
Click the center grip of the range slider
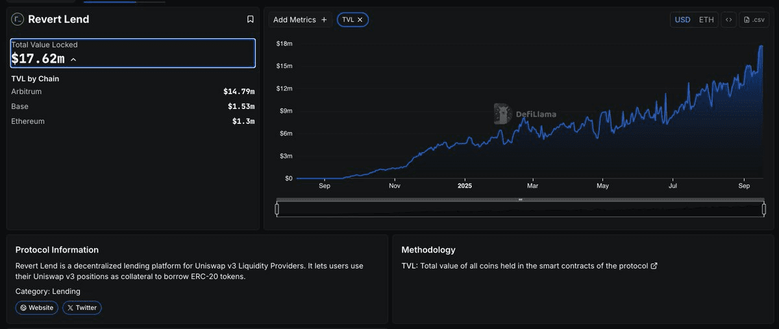(x=520, y=200)
